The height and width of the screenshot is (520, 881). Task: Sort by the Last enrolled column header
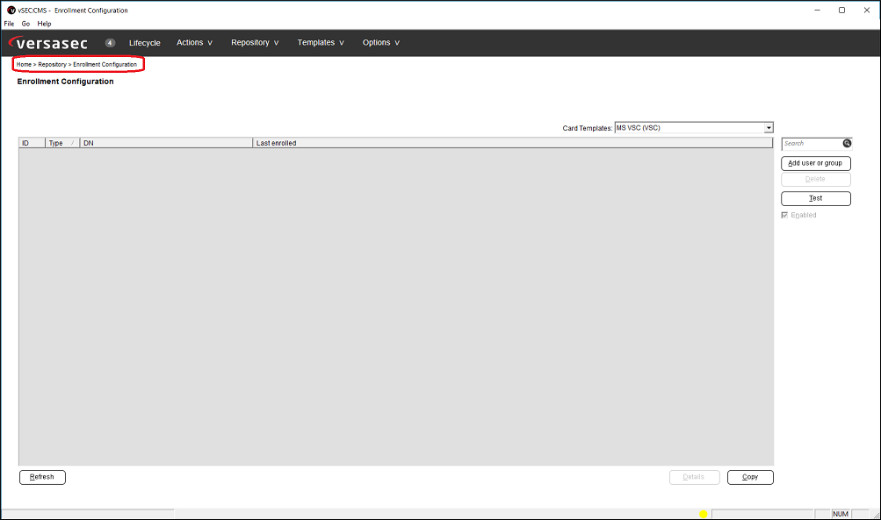(x=513, y=143)
